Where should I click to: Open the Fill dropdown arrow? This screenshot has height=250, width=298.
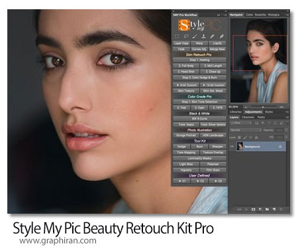pos(286,137)
